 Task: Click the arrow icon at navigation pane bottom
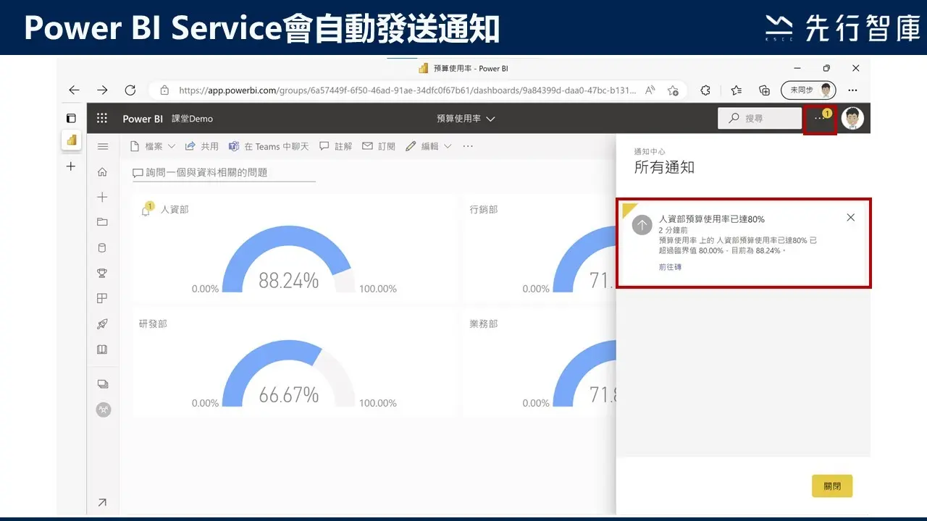pyautogui.click(x=102, y=502)
